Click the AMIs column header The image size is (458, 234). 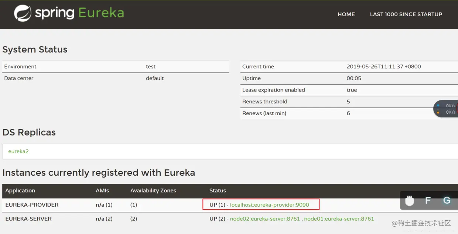pos(102,191)
